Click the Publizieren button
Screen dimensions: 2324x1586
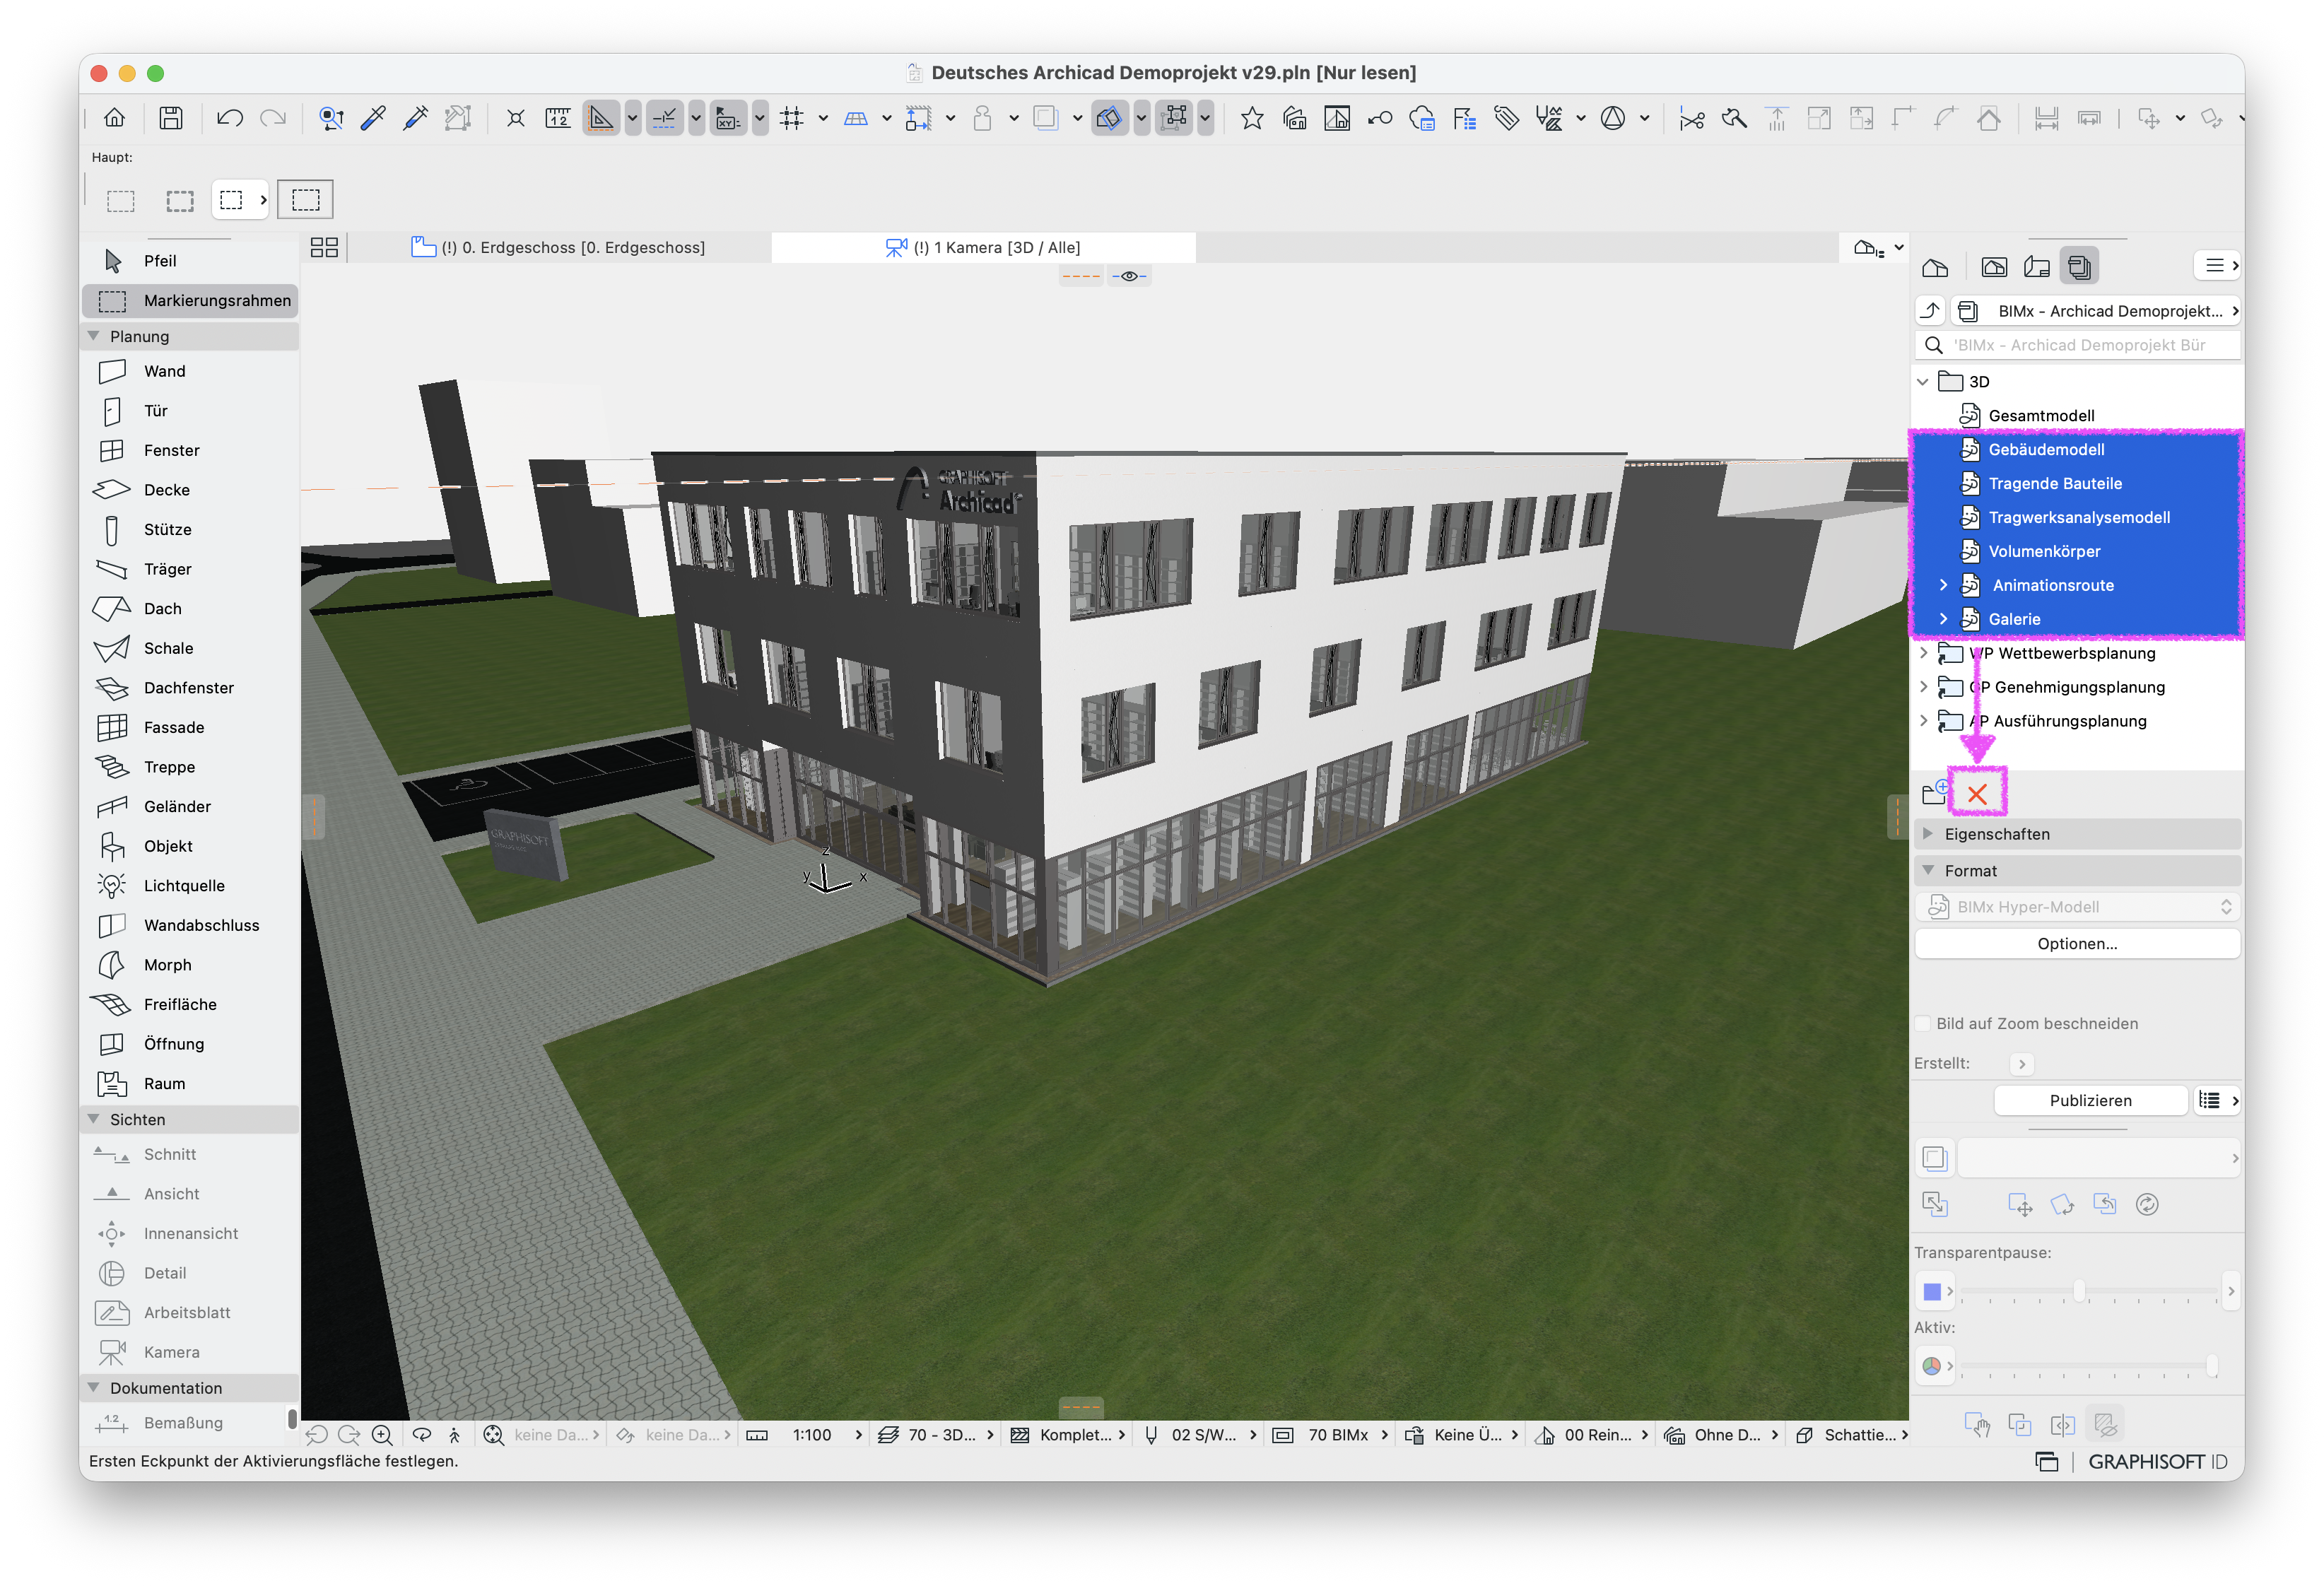coord(2090,1101)
